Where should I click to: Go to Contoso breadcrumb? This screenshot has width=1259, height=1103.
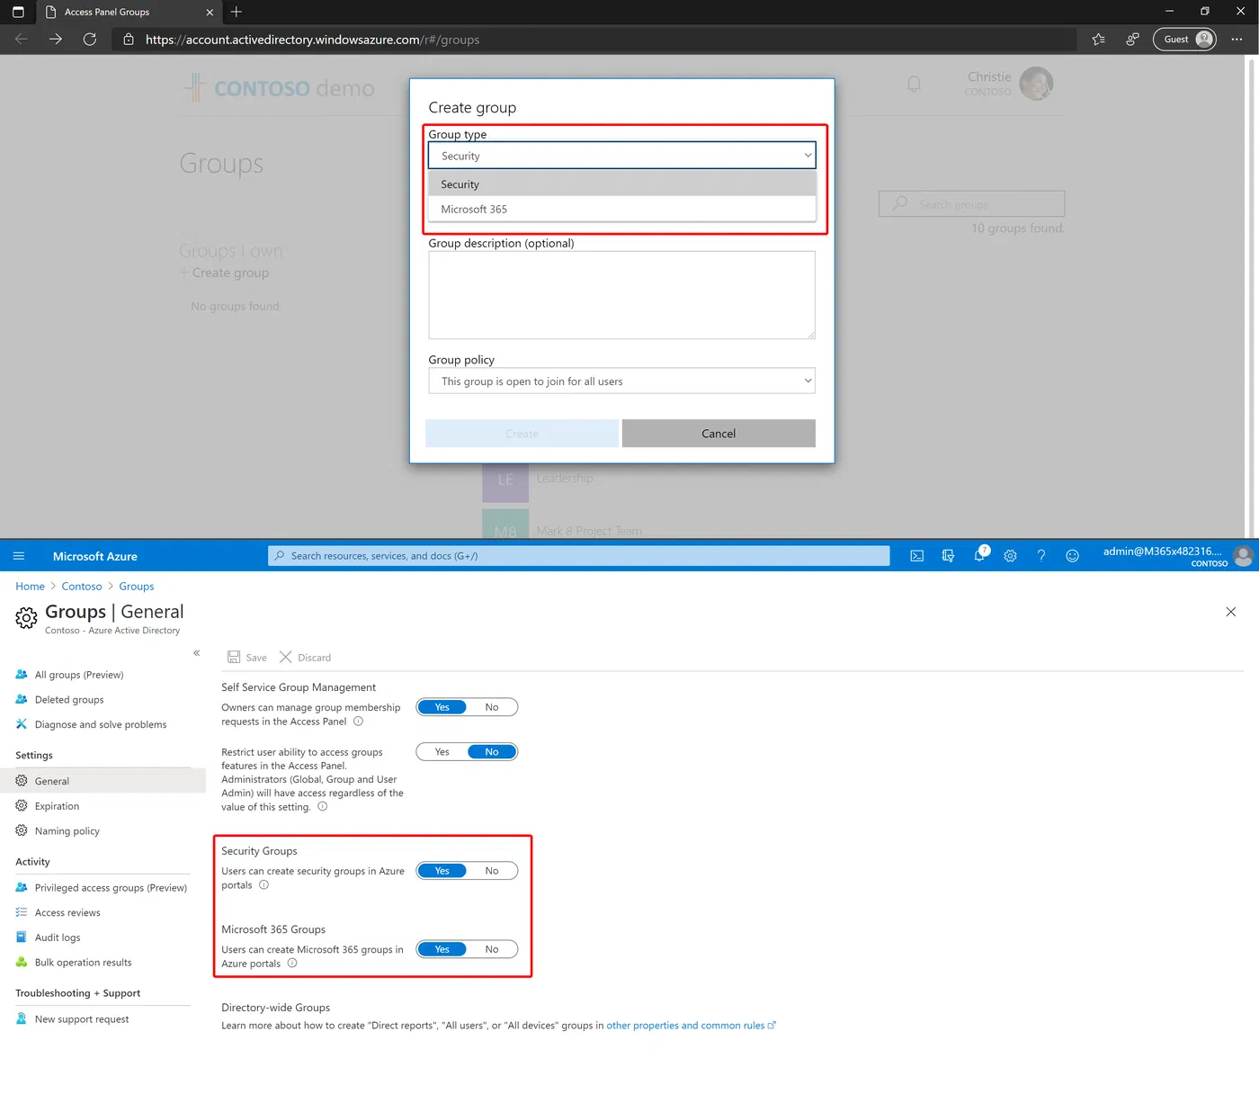pos(82,587)
